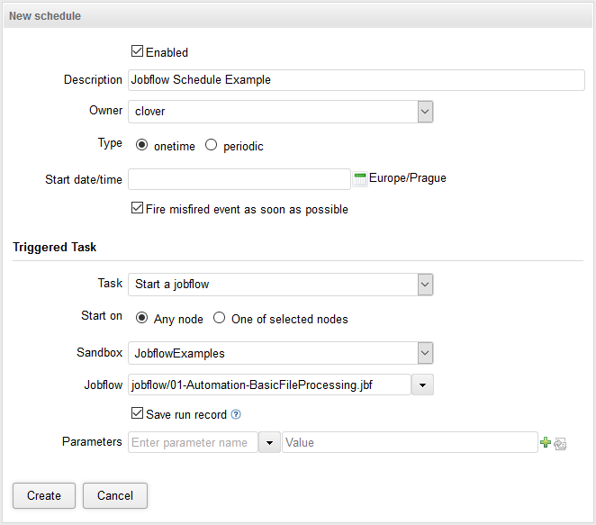Click the Cancel button
Image resolution: width=596 pixels, height=525 pixels.
[x=115, y=495]
